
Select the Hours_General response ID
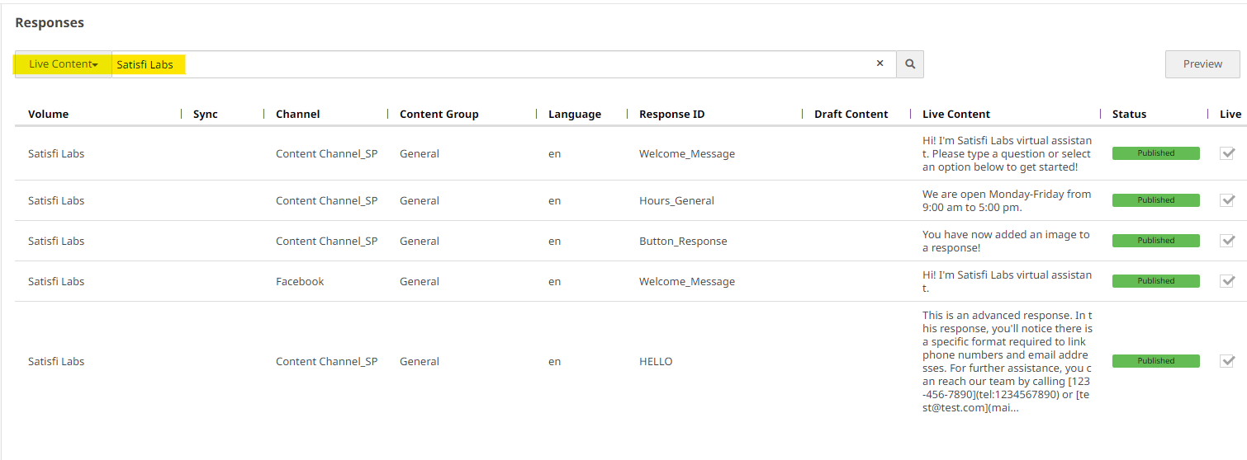(x=676, y=200)
